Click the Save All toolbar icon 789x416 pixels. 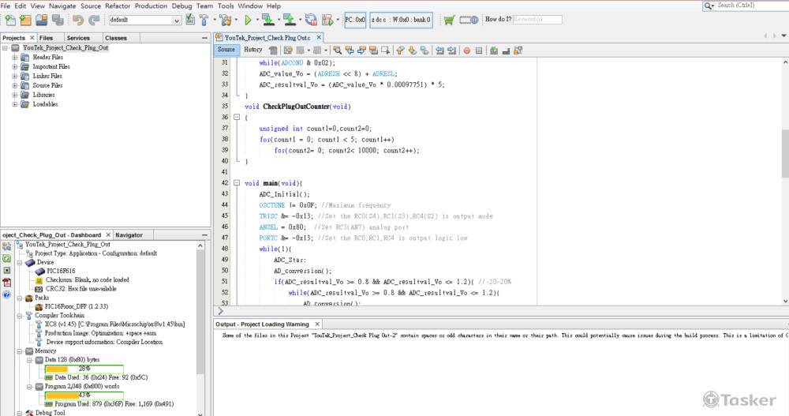[57, 20]
